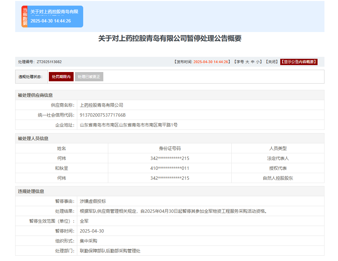Click ID number in the 法定代表人 row

point(170,158)
